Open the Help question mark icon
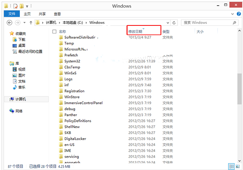 239,14
